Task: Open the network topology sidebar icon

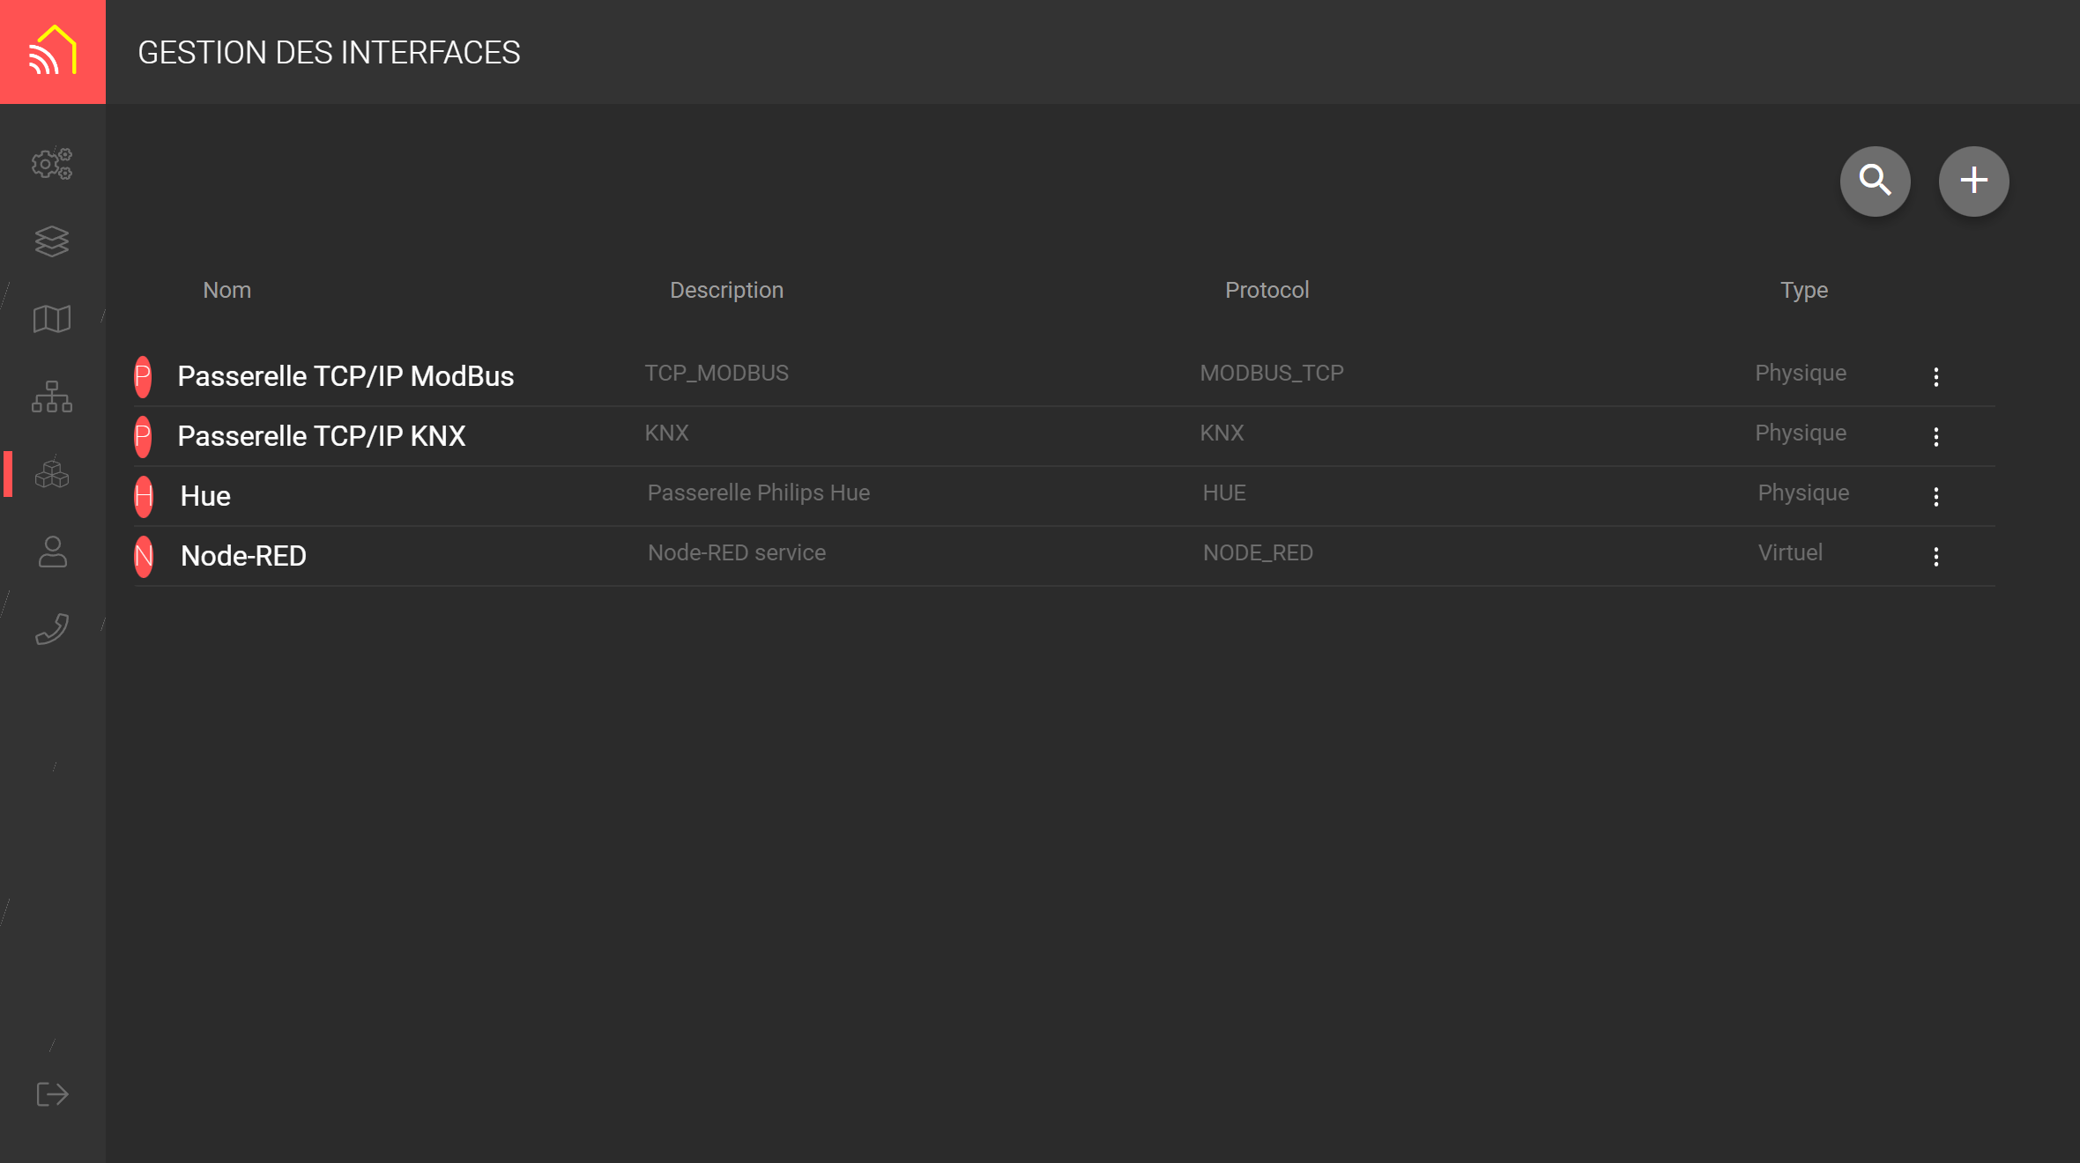Action: point(52,397)
